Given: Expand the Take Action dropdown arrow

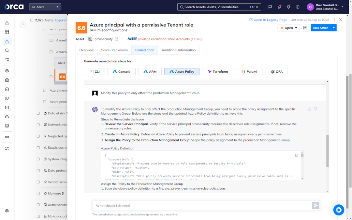Looking at the screenshot, I should (x=334, y=28).
